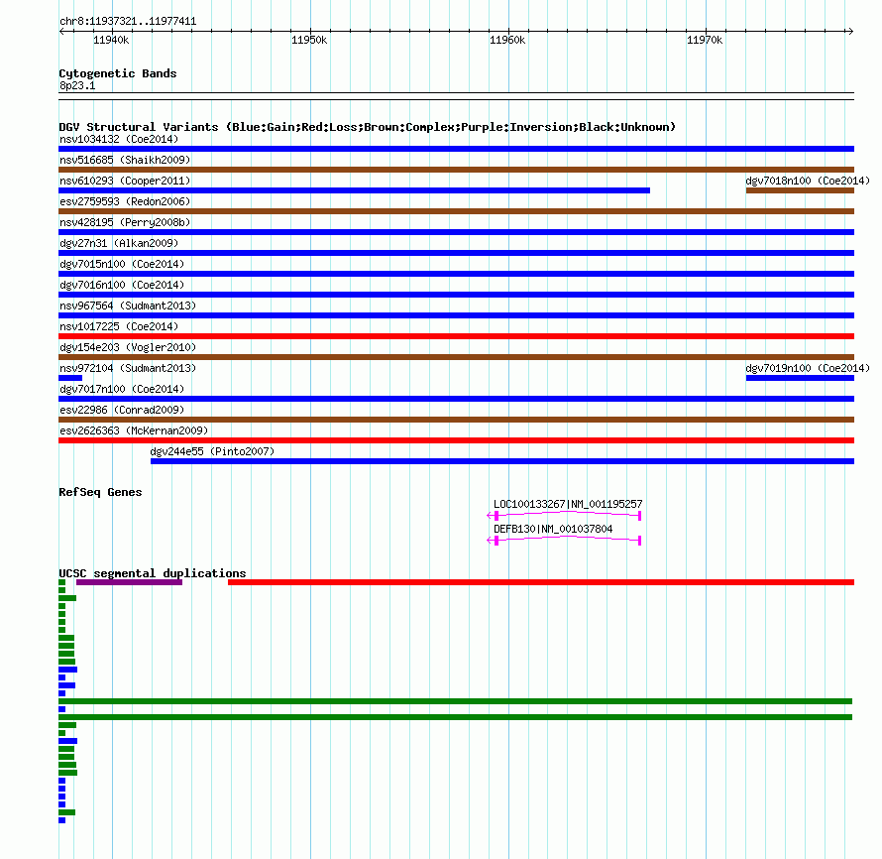882x859 pixels.
Task: Open variant dgv27n31 (Alkan2009)
Action: point(119,243)
